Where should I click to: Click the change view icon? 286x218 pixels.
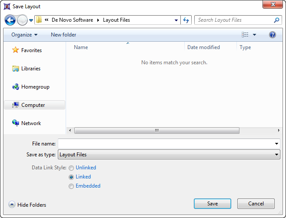click(x=246, y=35)
